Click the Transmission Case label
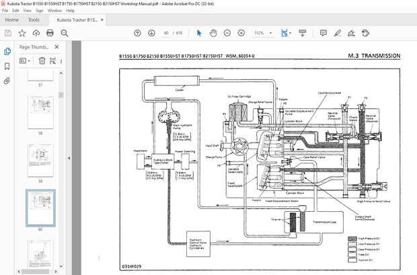 coord(324,222)
